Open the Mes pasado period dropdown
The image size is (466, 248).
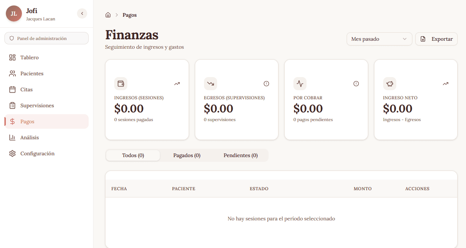point(379,39)
